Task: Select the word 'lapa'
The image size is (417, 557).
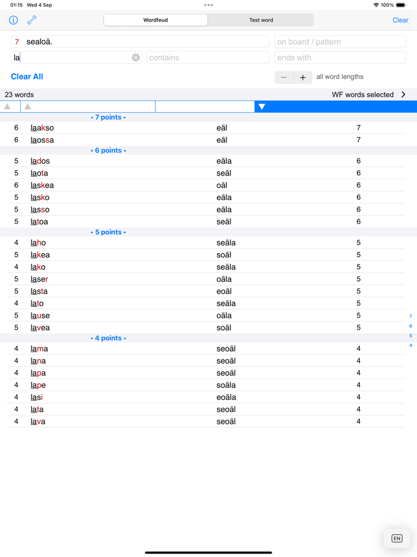Action: pyautogui.click(x=38, y=373)
